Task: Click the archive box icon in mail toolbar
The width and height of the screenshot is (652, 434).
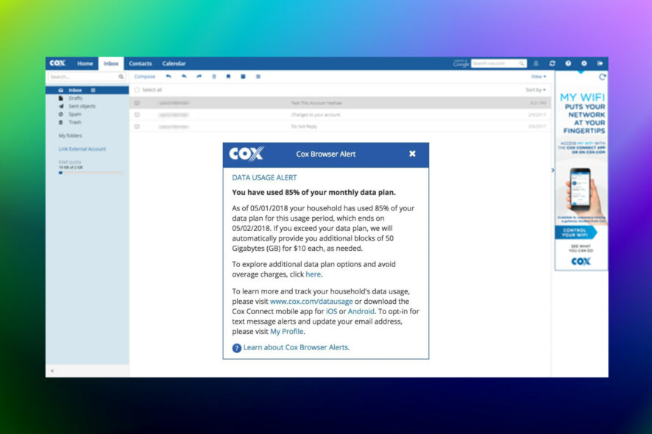Action: tap(244, 77)
